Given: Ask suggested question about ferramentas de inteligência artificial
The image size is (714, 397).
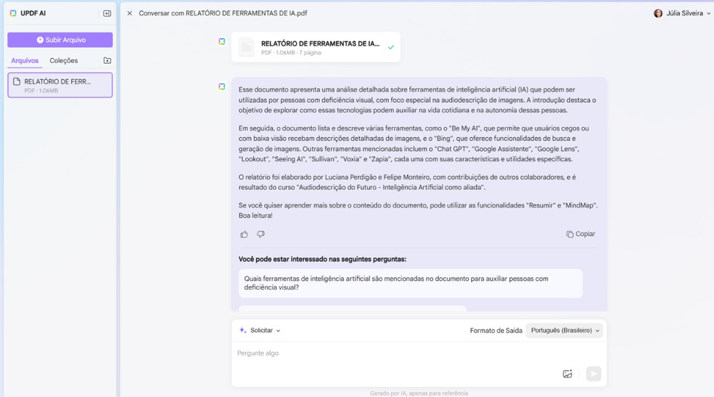Looking at the screenshot, I should (410, 283).
